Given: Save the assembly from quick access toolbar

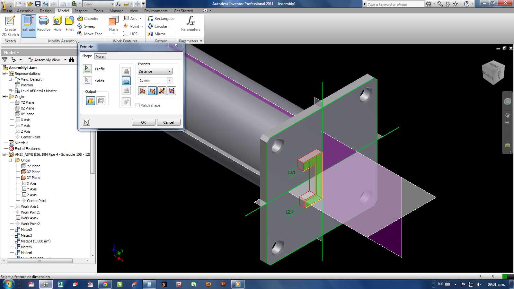Looking at the screenshot, I should click(x=38, y=4).
